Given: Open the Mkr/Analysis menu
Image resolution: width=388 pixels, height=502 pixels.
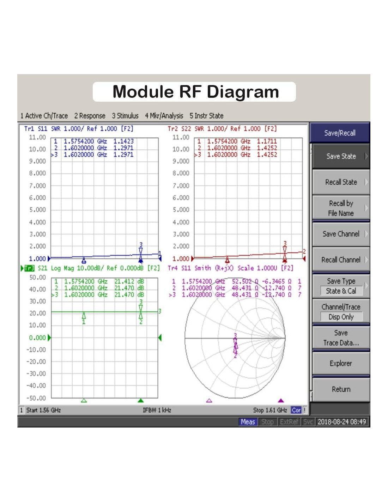Looking at the screenshot, I should 164,116.
